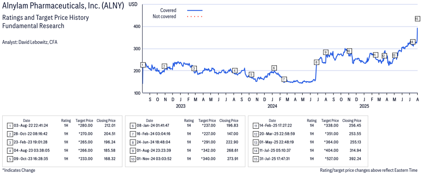422x173 pixels.
Task: Click chart marker 3 near March 2023
Action: (x=194, y=68)
